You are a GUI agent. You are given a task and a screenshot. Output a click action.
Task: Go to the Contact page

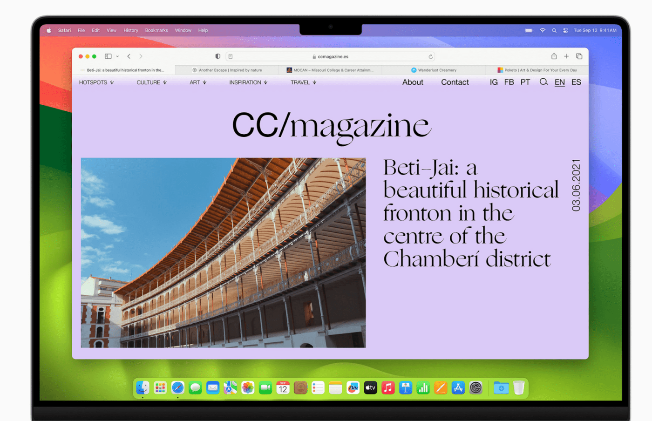click(455, 82)
